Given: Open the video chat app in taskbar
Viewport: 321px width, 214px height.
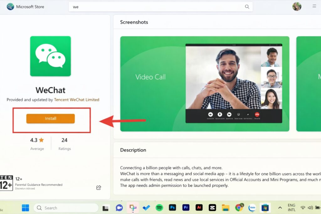Looking at the screenshot, I should 119,208.
